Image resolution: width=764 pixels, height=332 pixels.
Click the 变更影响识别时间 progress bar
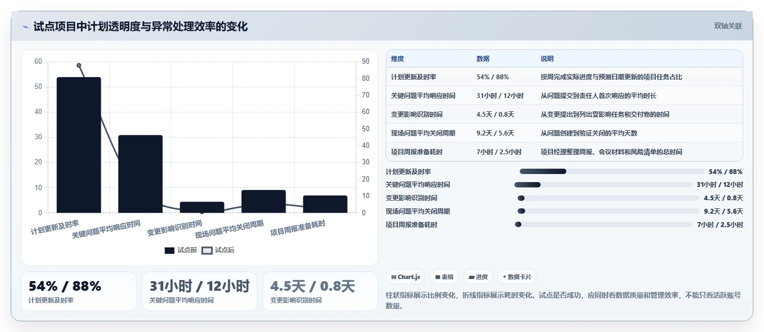tap(609, 198)
